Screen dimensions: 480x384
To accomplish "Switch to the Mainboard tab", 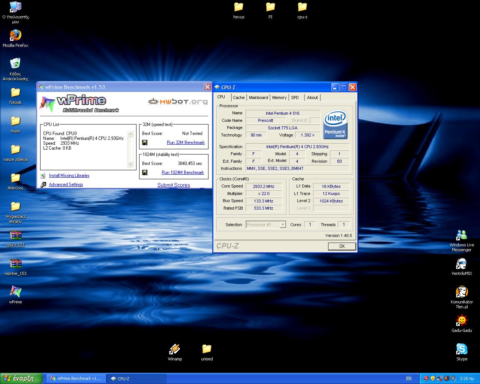I will click(x=258, y=97).
